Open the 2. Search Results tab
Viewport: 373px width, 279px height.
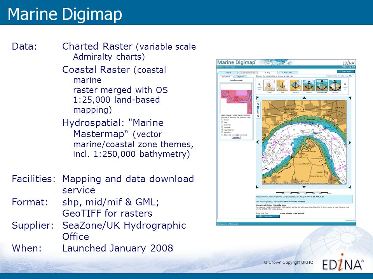pyautogui.click(x=248, y=72)
